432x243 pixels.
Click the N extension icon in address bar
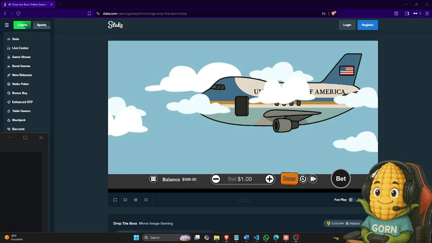(x=324, y=13)
